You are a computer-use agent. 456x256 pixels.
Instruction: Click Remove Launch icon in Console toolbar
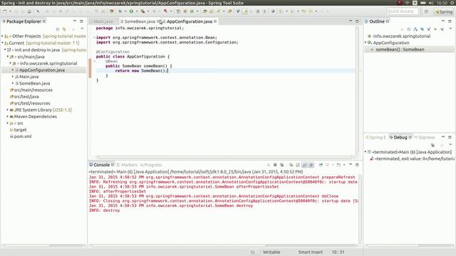[275, 165]
